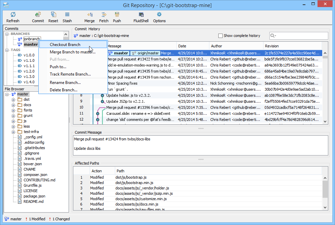Click the bower.json file icon
This screenshot has height=225, width=335.
[x=20, y=164]
